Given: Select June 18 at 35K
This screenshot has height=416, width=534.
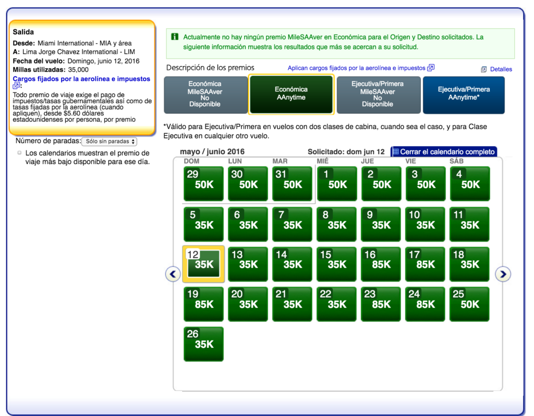Looking at the screenshot, I should click(469, 264).
